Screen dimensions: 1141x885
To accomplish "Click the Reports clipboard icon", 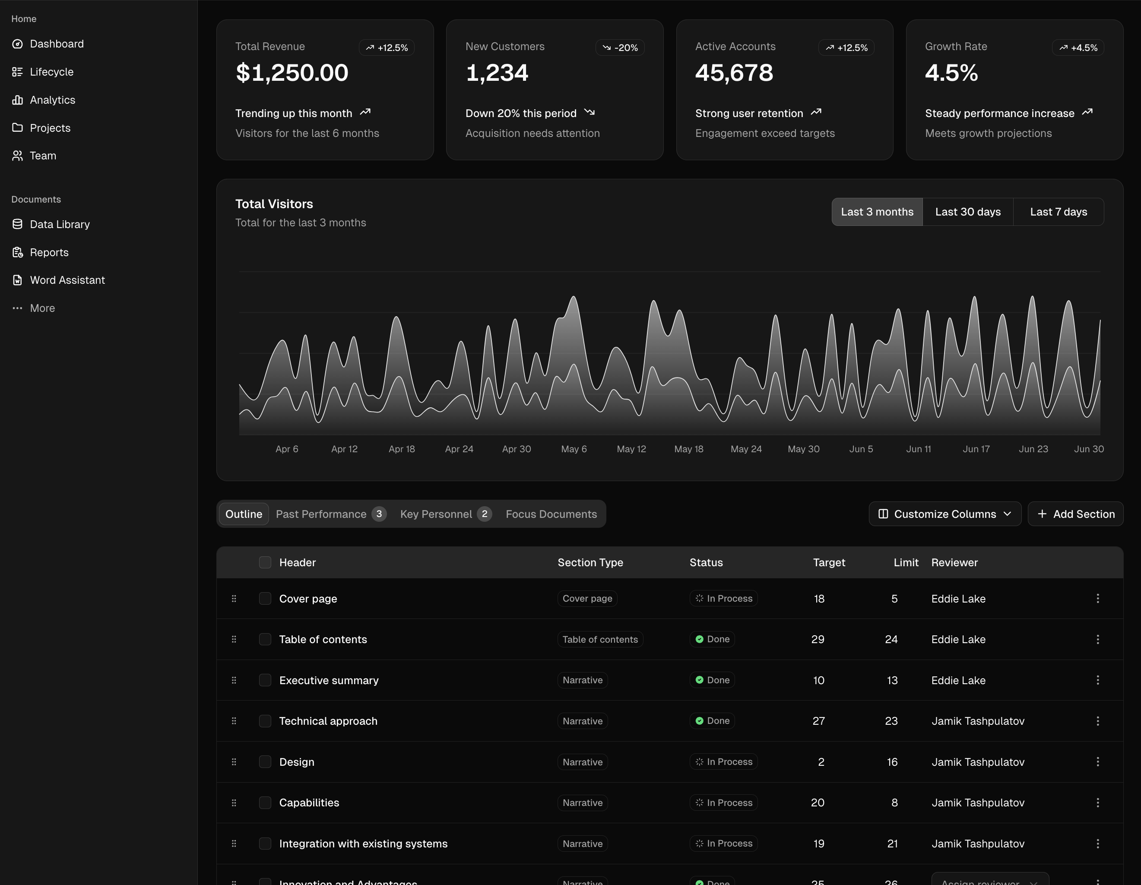I will pyautogui.click(x=17, y=252).
